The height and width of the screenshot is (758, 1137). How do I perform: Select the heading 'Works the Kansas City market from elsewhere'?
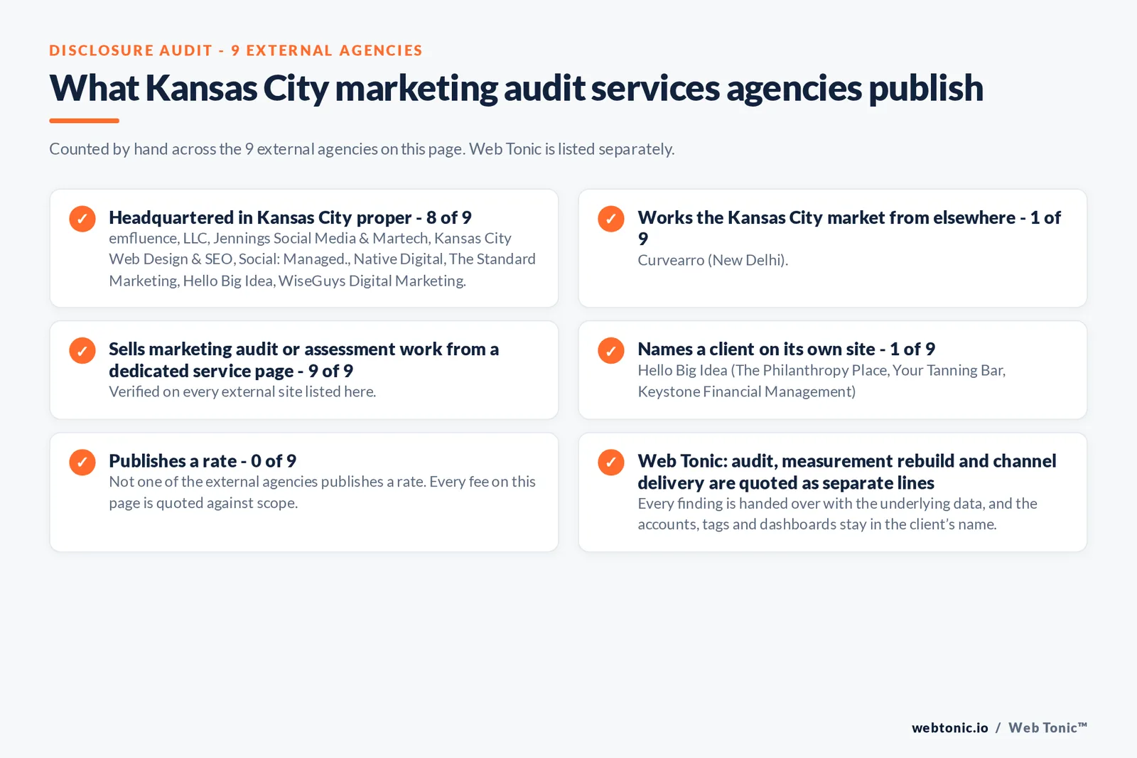pos(849,228)
